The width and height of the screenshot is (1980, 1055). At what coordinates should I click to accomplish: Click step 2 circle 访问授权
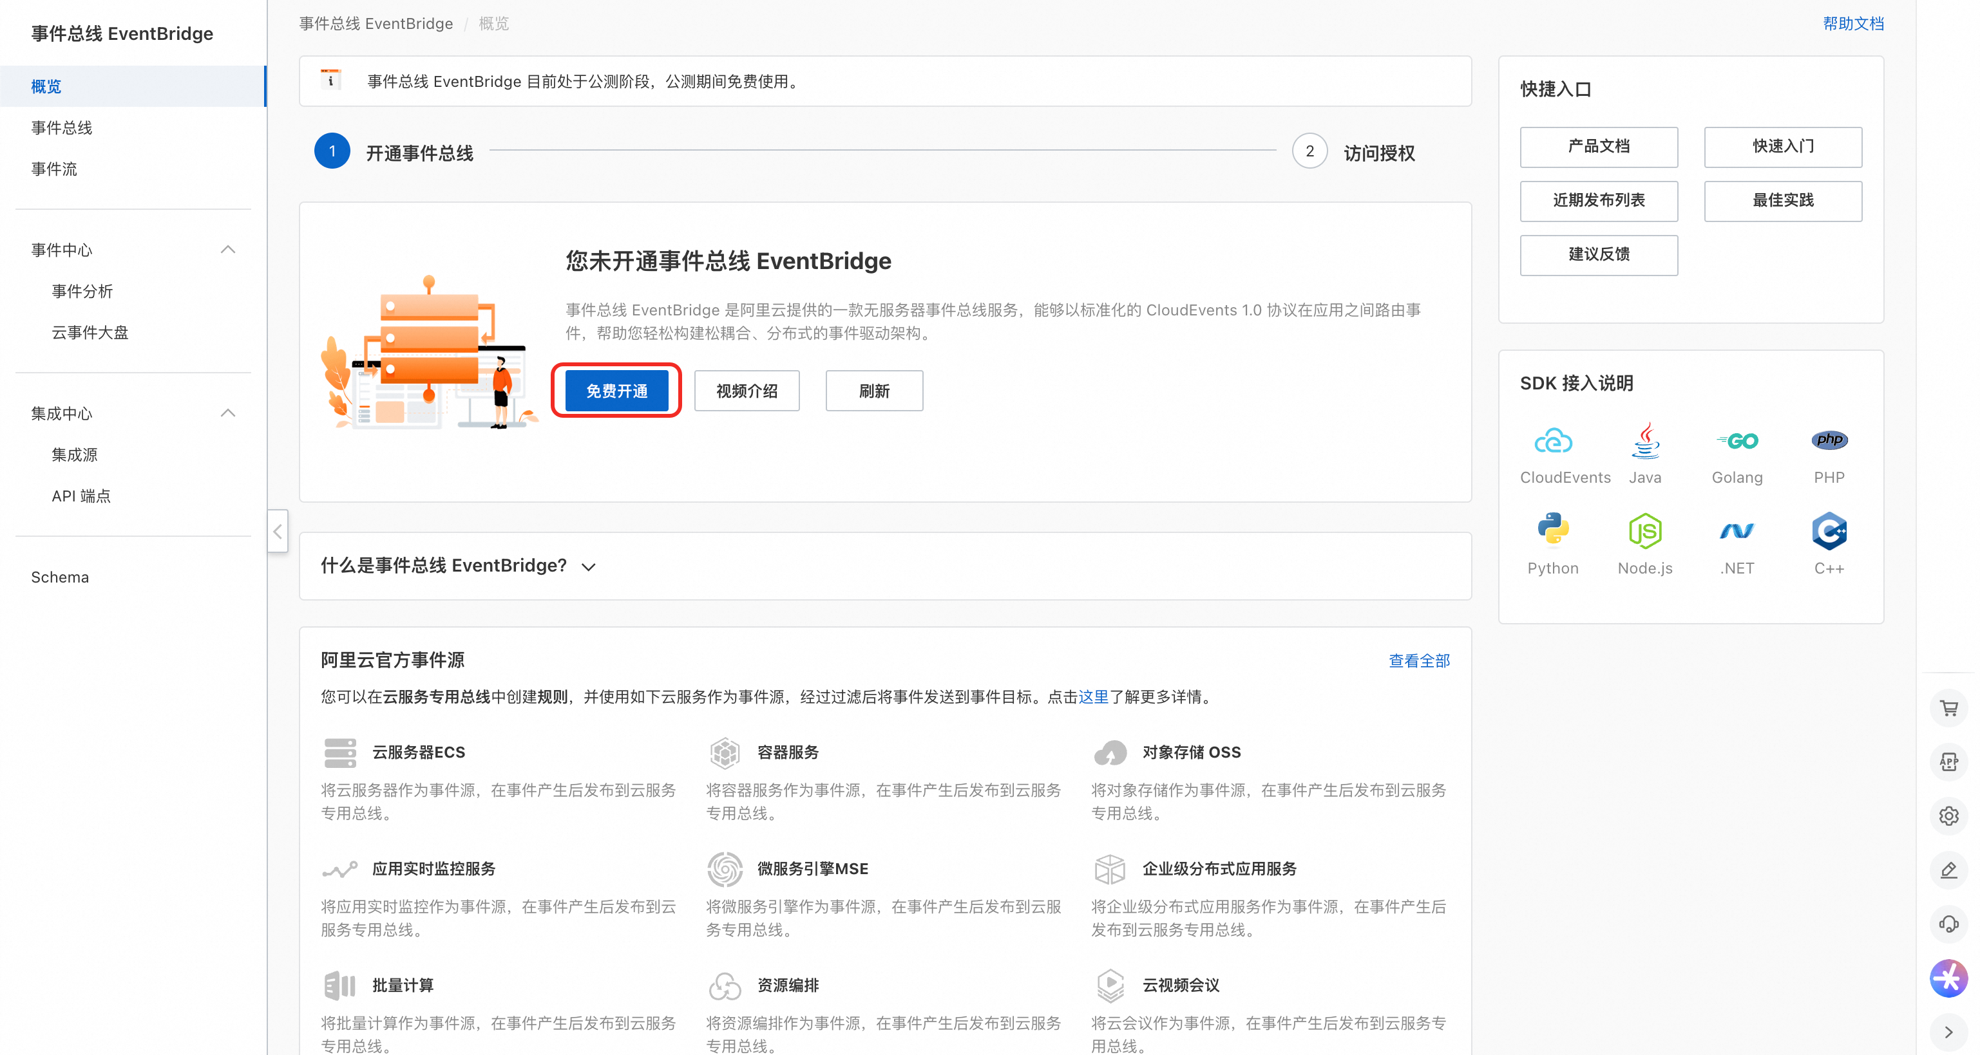[x=1309, y=151]
